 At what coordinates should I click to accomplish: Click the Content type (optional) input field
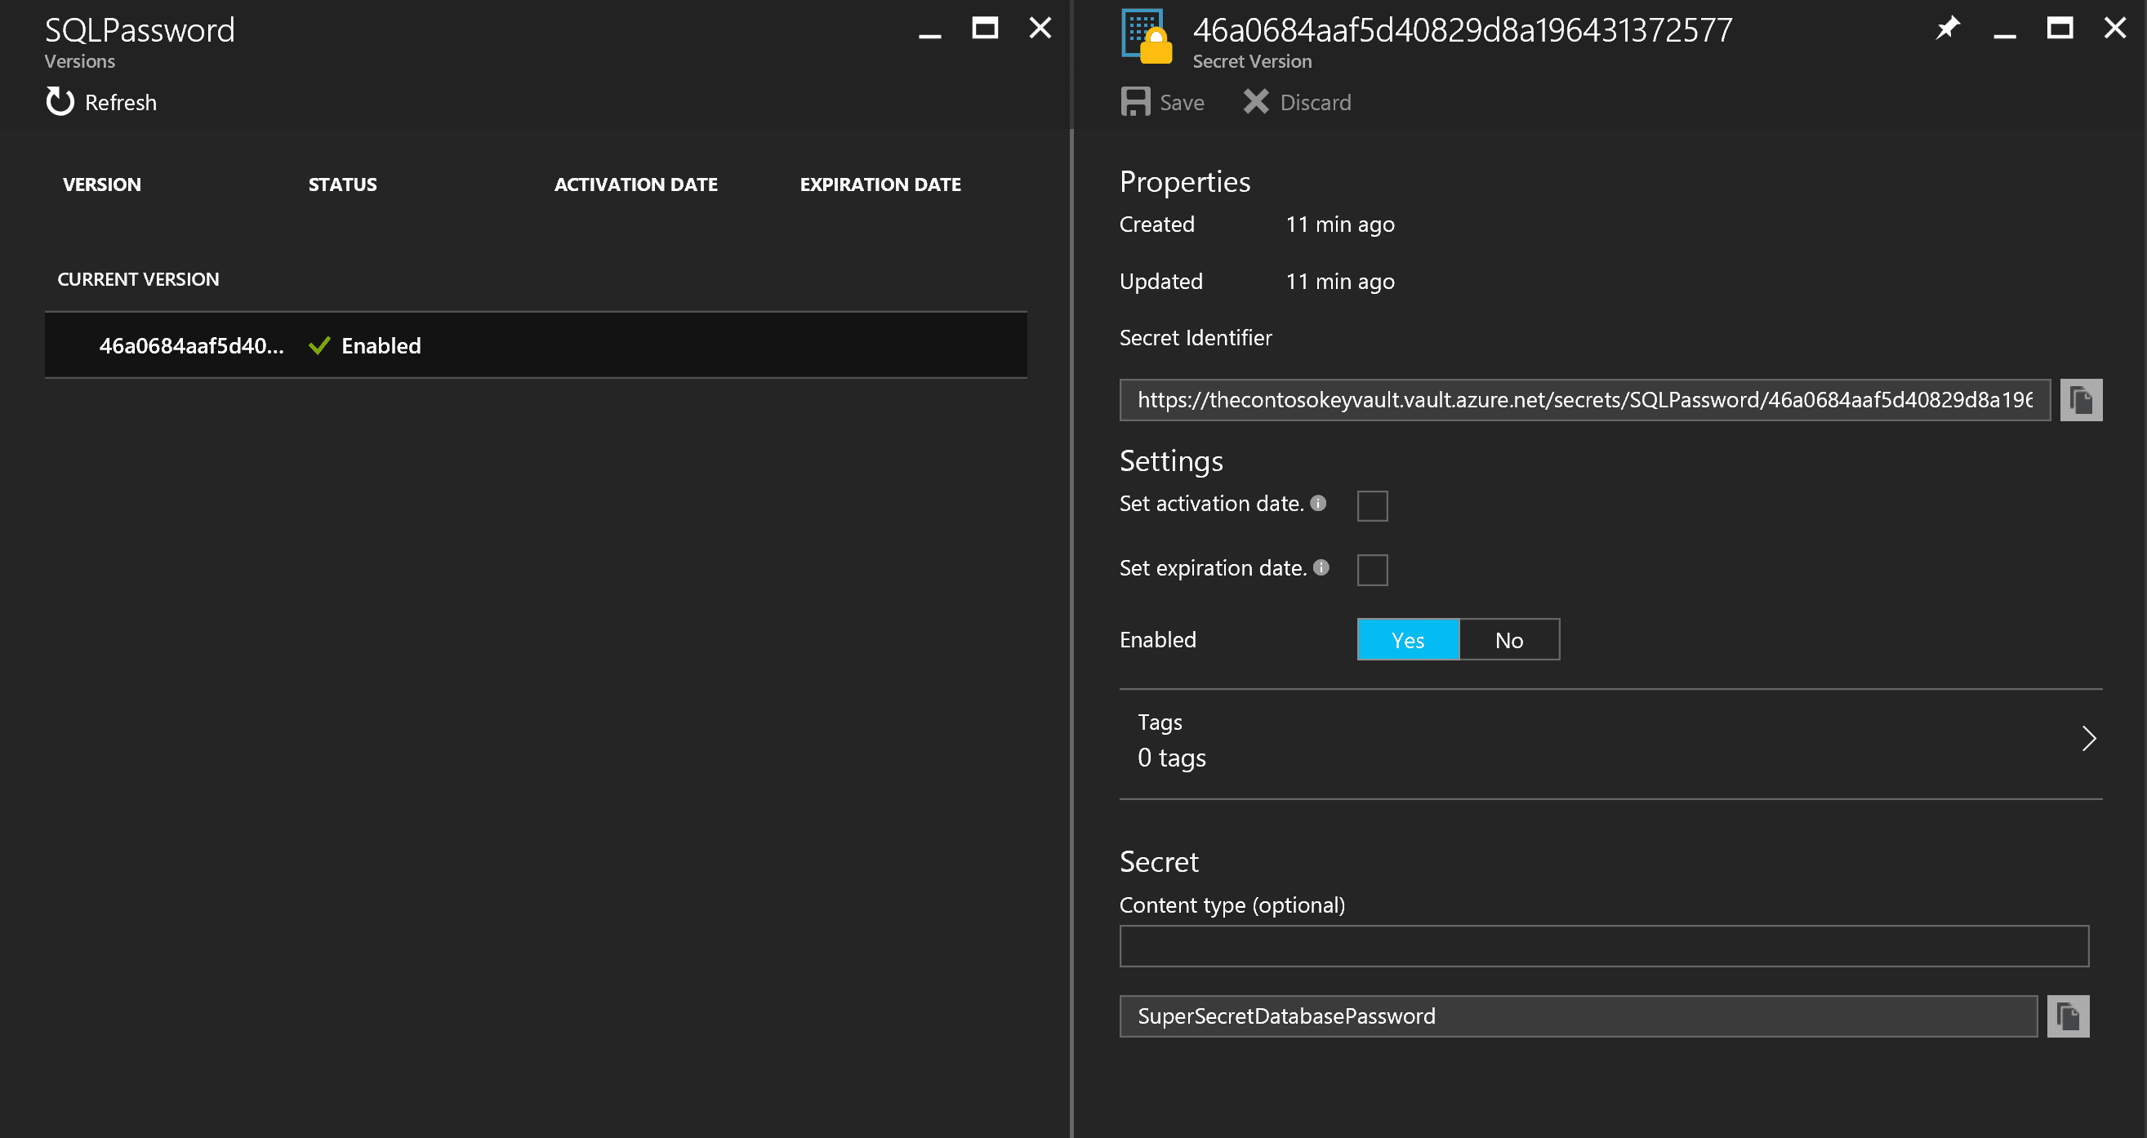click(1604, 946)
